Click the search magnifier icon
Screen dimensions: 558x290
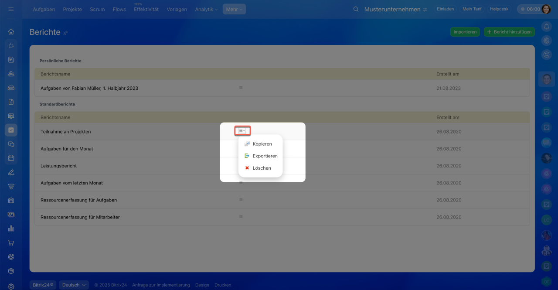[356, 9]
